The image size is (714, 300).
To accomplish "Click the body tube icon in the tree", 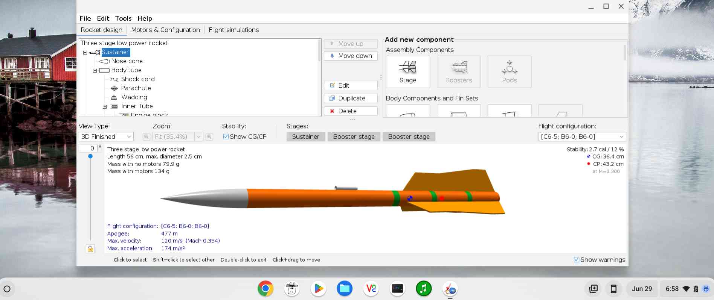I will pyautogui.click(x=104, y=70).
